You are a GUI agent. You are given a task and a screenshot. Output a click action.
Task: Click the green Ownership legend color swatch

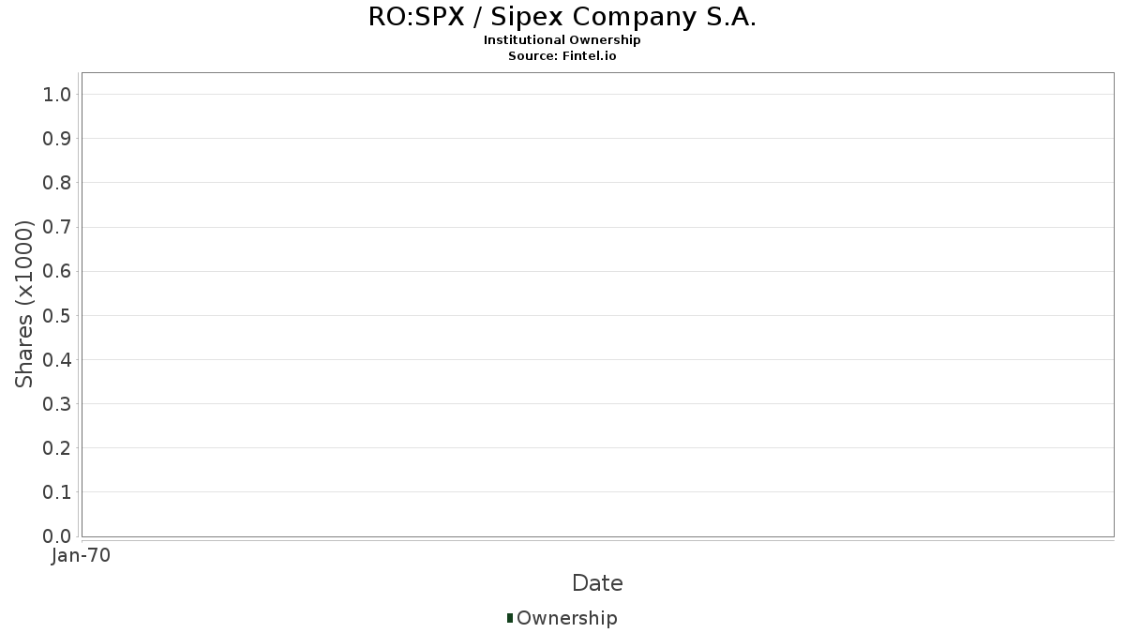pos(510,618)
